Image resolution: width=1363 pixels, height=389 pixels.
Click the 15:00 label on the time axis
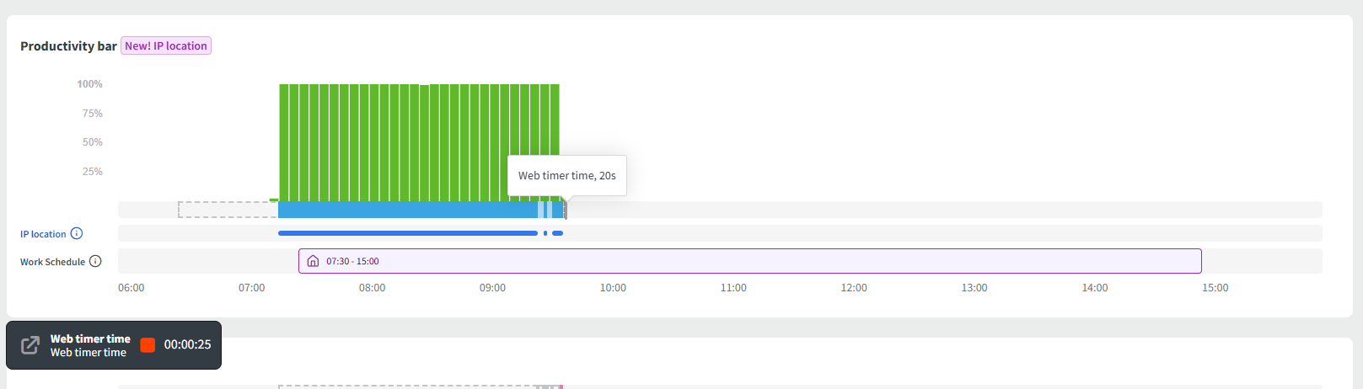pos(1215,288)
